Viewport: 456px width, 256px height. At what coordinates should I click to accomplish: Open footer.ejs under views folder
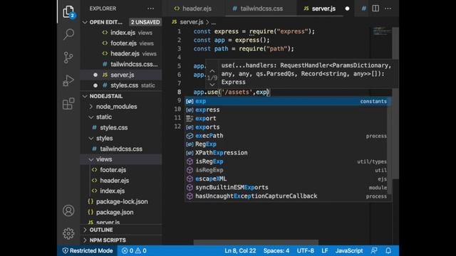click(113, 170)
